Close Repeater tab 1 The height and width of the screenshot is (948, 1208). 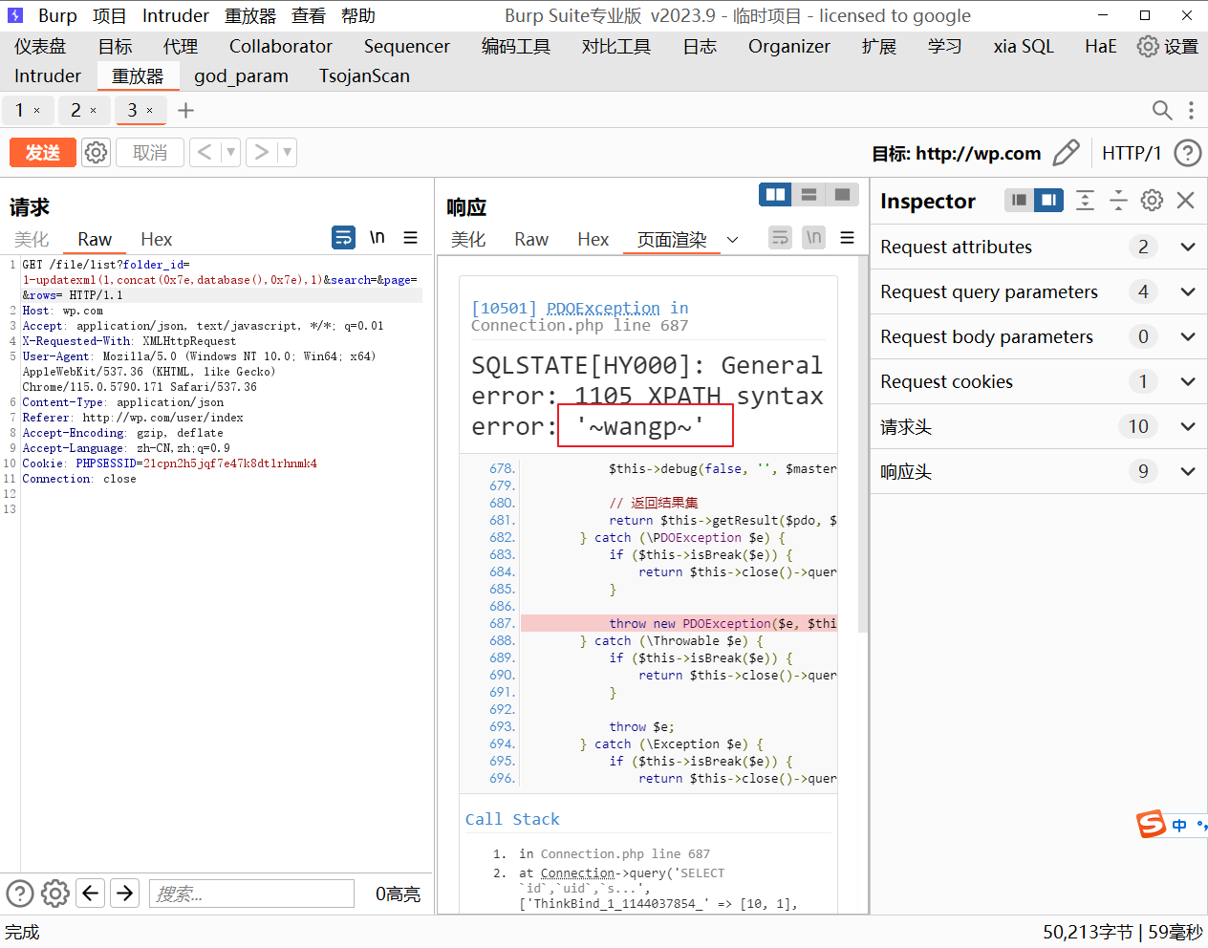37,111
